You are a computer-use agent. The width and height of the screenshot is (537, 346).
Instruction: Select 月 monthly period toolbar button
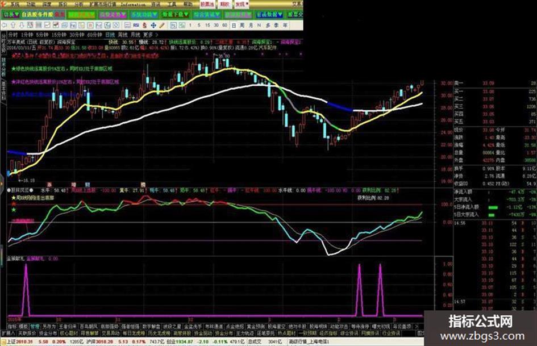[251, 25]
